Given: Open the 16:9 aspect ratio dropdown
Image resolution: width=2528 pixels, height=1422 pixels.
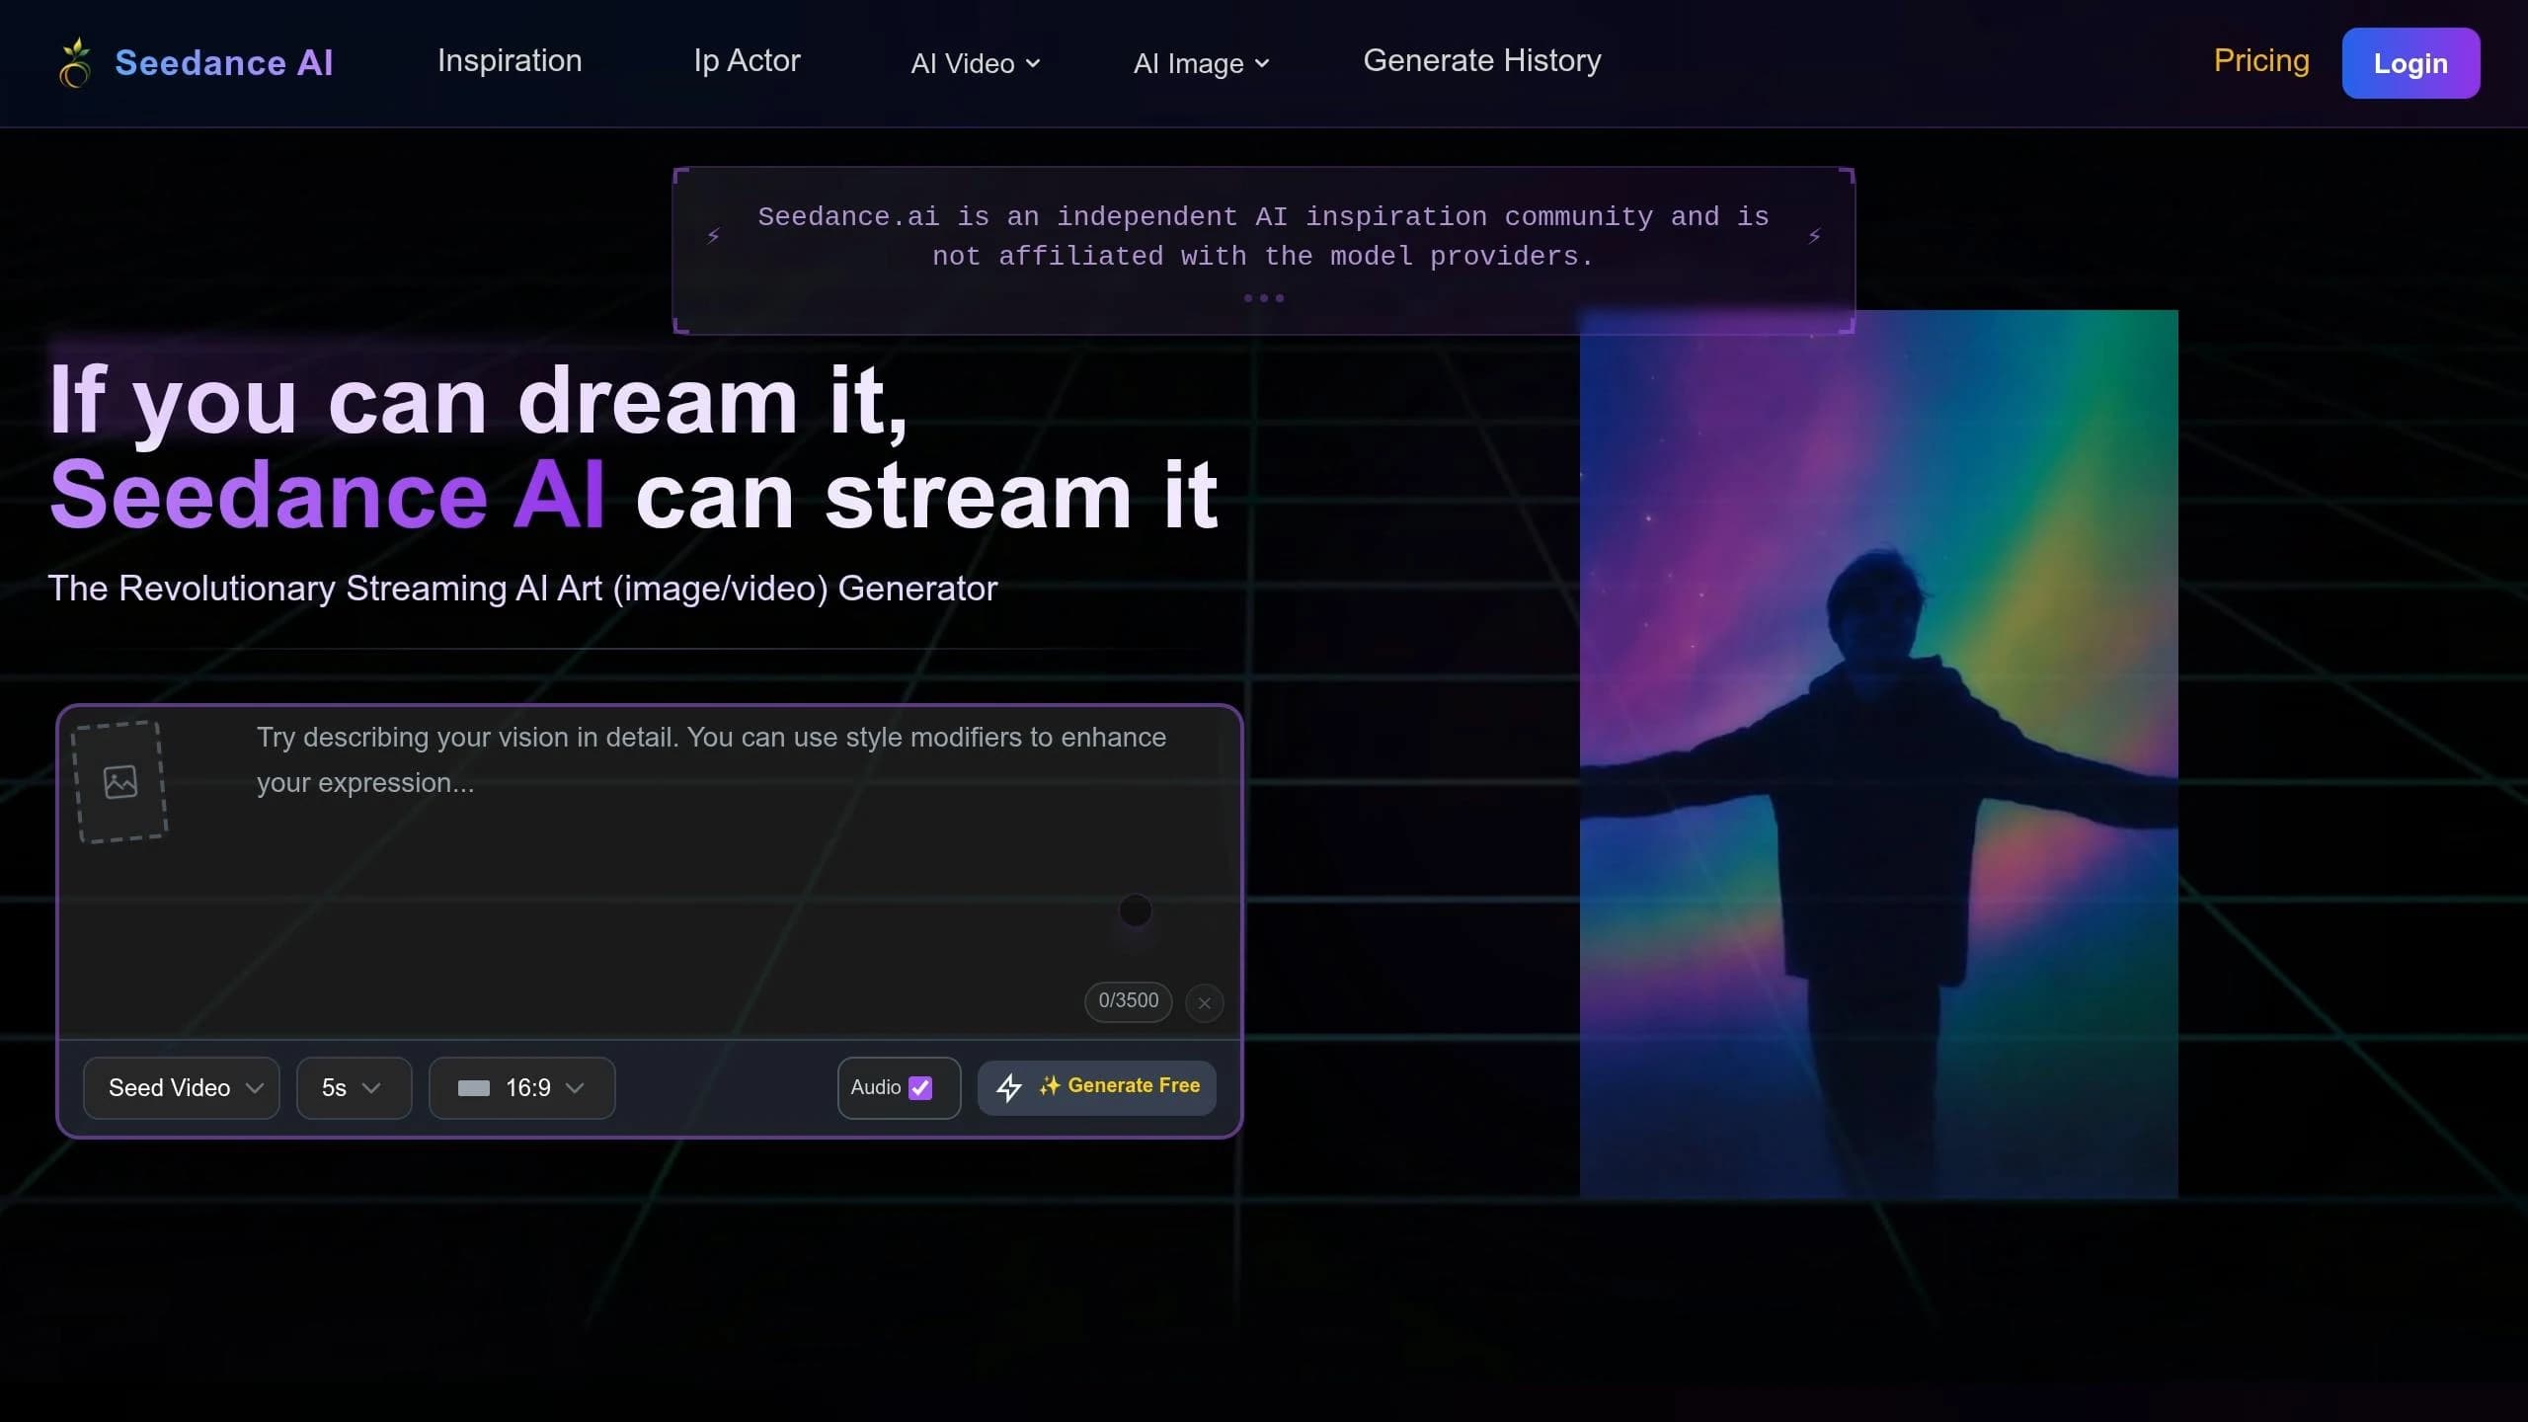Looking at the screenshot, I should click(x=521, y=1087).
